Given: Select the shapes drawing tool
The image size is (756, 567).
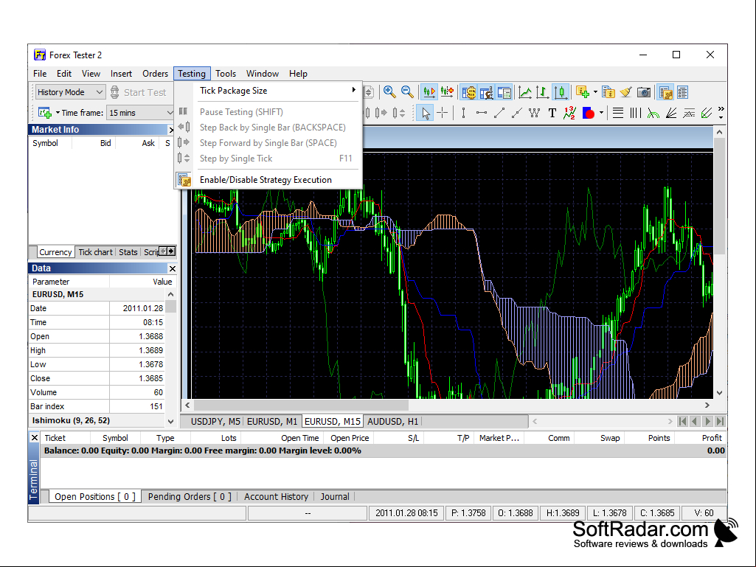Looking at the screenshot, I should point(589,113).
